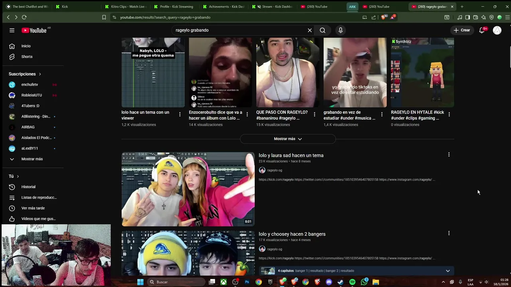Open a new browser tab with plus
Viewport: 511px width, 287px height.
(462, 6)
